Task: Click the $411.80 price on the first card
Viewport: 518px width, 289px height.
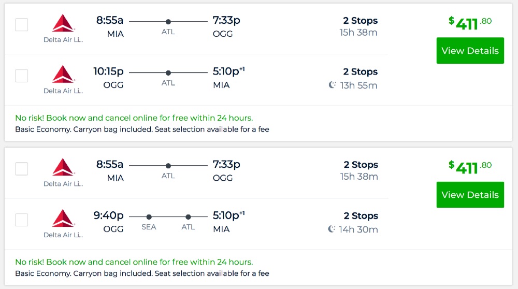Action: pyautogui.click(x=470, y=23)
